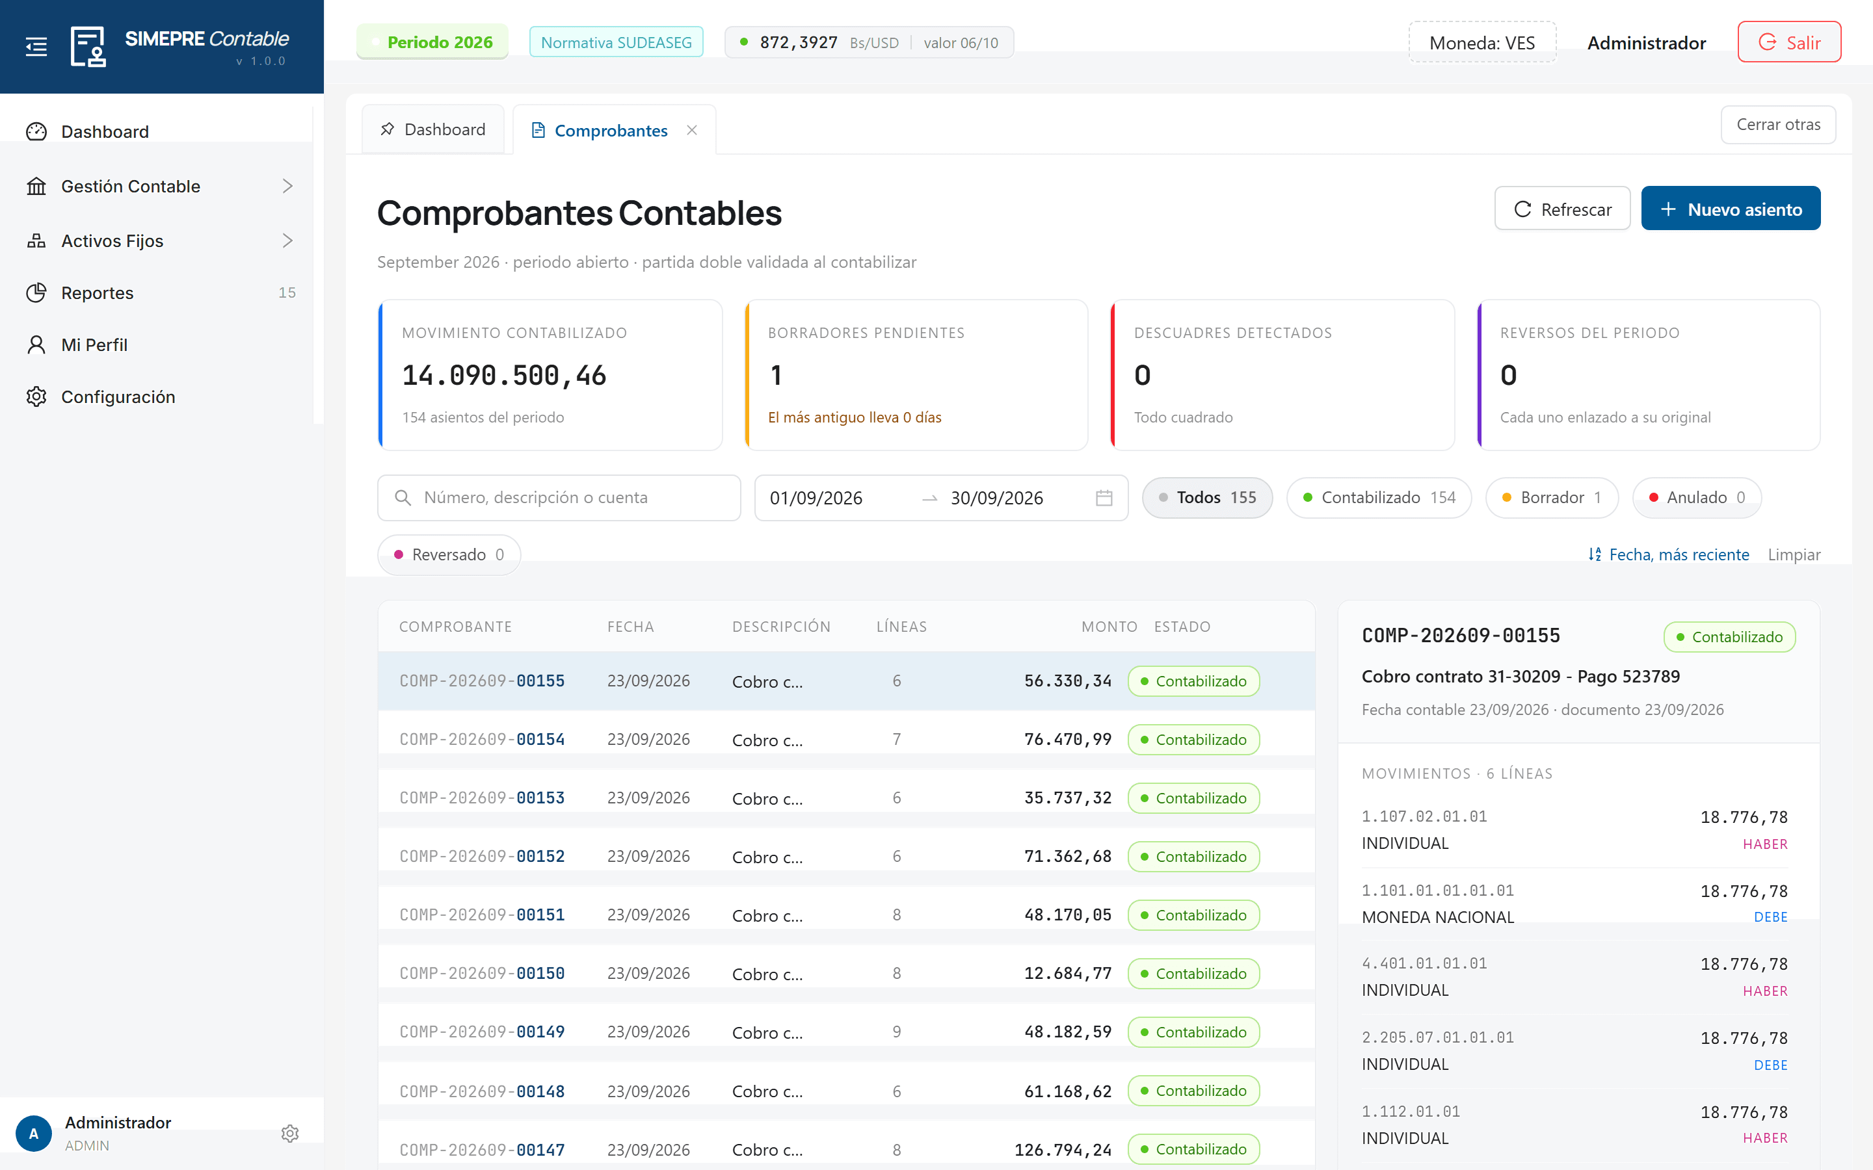Image resolution: width=1873 pixels, height=1170 pixels.
Task: Click the Mi Perfil user icon
Action: pyautogui.click(x=36, y=344)
